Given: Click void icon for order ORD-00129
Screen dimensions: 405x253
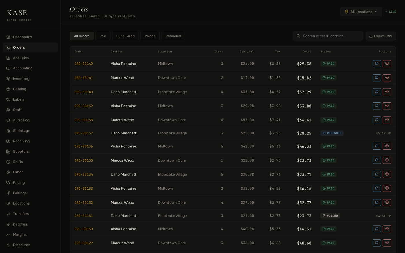Looking at the screenshot, I should [387, 243].
